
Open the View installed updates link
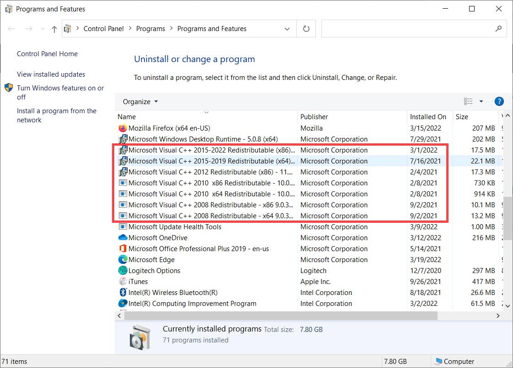tap(50, 74)
